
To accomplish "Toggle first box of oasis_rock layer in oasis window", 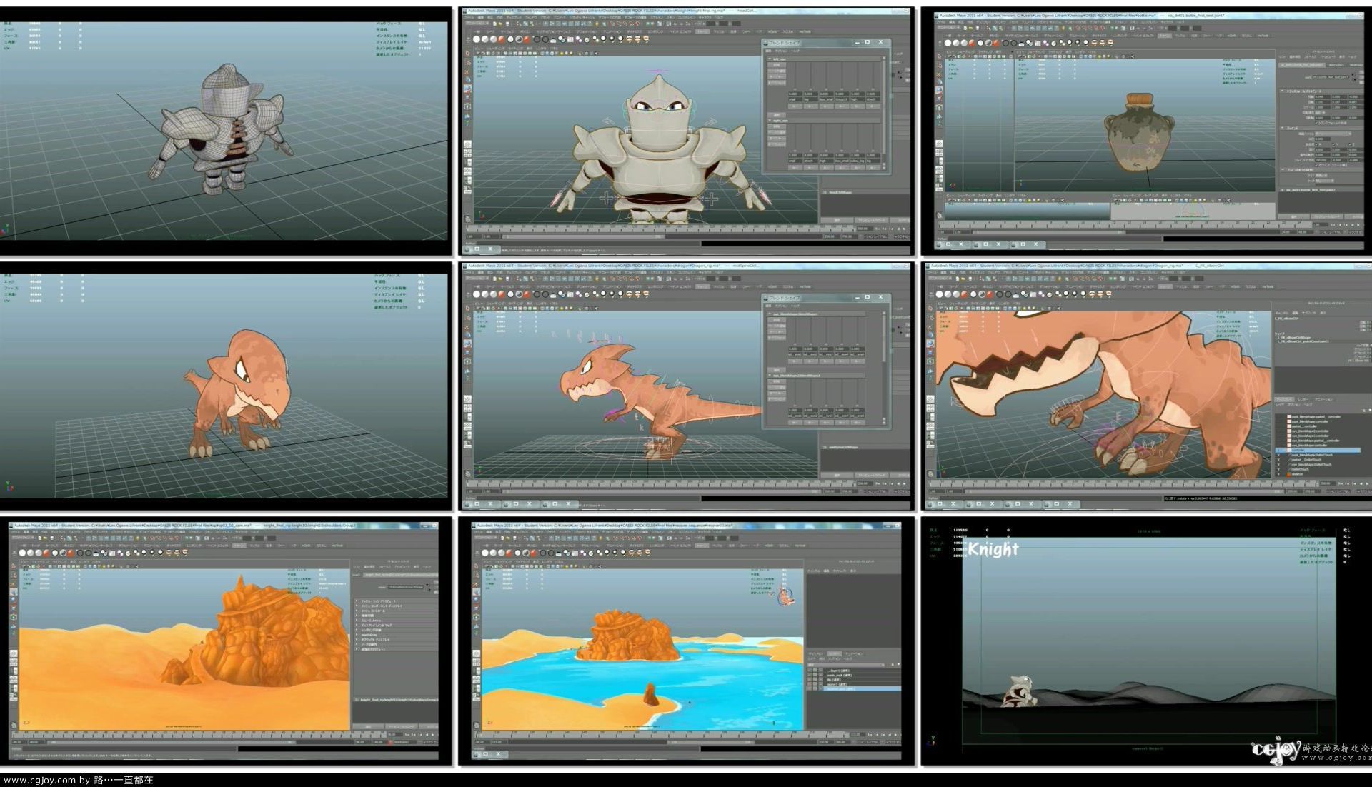I will click(810, 676).
